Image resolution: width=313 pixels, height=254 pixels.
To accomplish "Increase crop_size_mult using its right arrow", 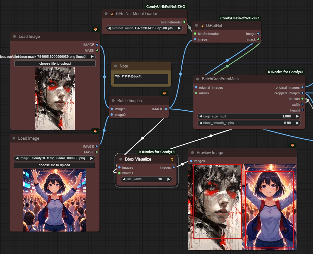I will tap(297, 116).
